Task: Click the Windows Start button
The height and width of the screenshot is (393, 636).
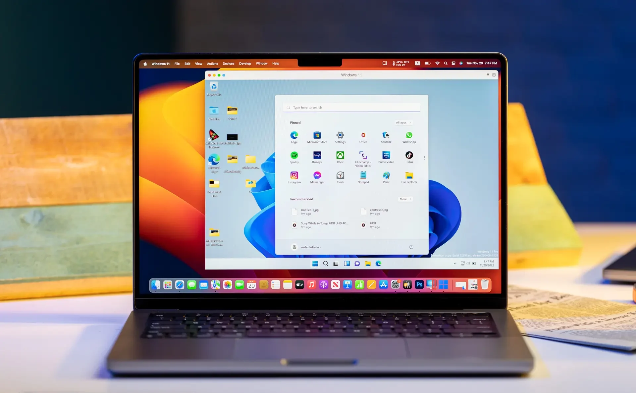Action: (315, 263)
